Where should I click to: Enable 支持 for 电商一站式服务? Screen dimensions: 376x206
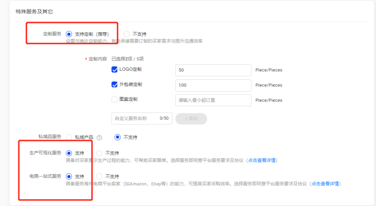pos(69,177)
